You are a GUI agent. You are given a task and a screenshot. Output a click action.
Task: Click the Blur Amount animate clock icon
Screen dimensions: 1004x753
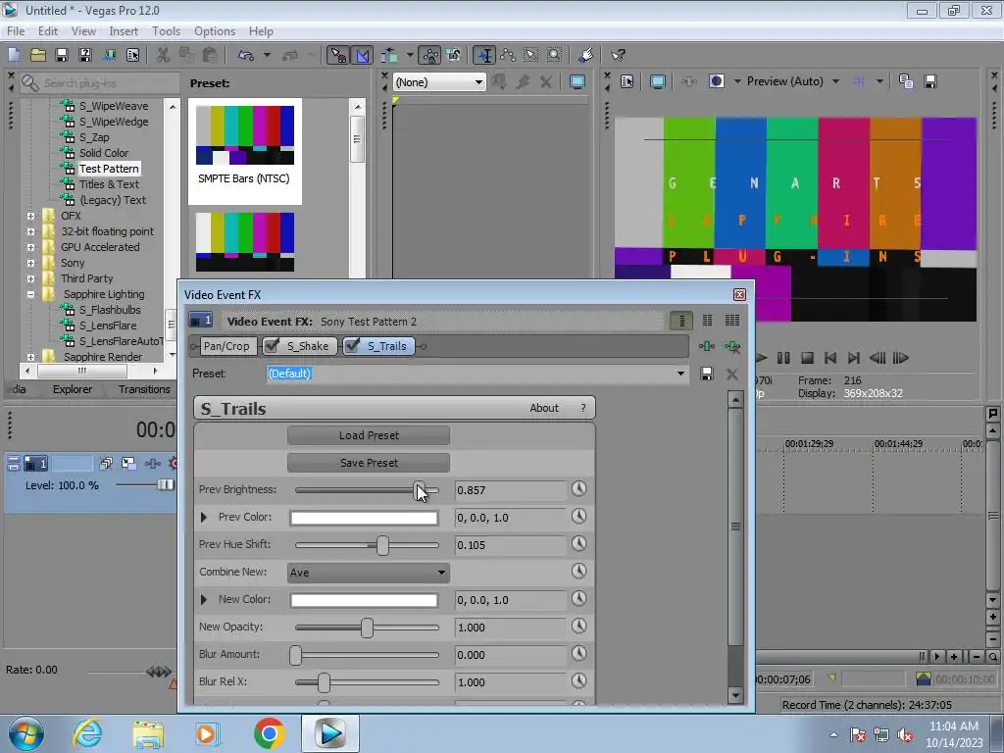(x=578, y=653)
